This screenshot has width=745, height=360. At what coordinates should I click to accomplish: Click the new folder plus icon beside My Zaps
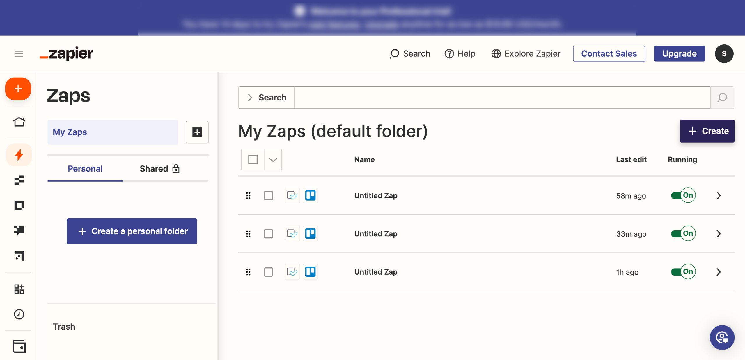(x=197, y=132)
